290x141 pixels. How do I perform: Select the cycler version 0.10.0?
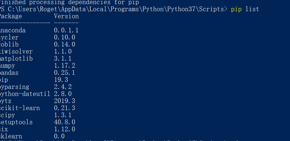coord(65,37)
